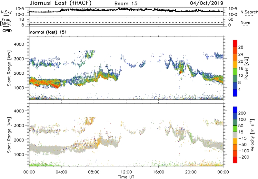Screen dimensions: 258x179
Task: Pick the light green power colorbar segment
Action: [235, 72]
